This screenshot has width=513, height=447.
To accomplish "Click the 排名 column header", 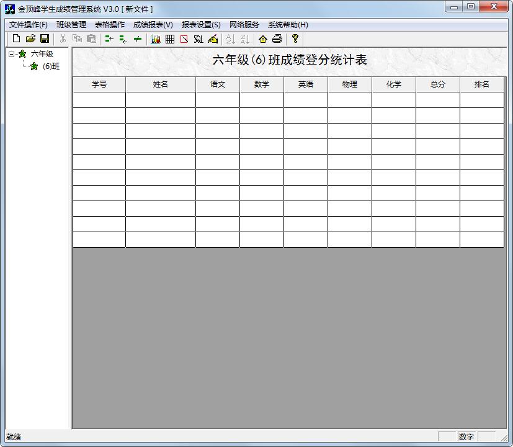I will pyautogui.click(x=482, y=84).
